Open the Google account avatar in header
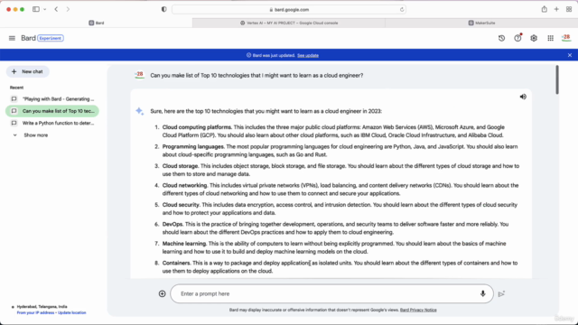The image size is (578, 325). coord(566,38)
